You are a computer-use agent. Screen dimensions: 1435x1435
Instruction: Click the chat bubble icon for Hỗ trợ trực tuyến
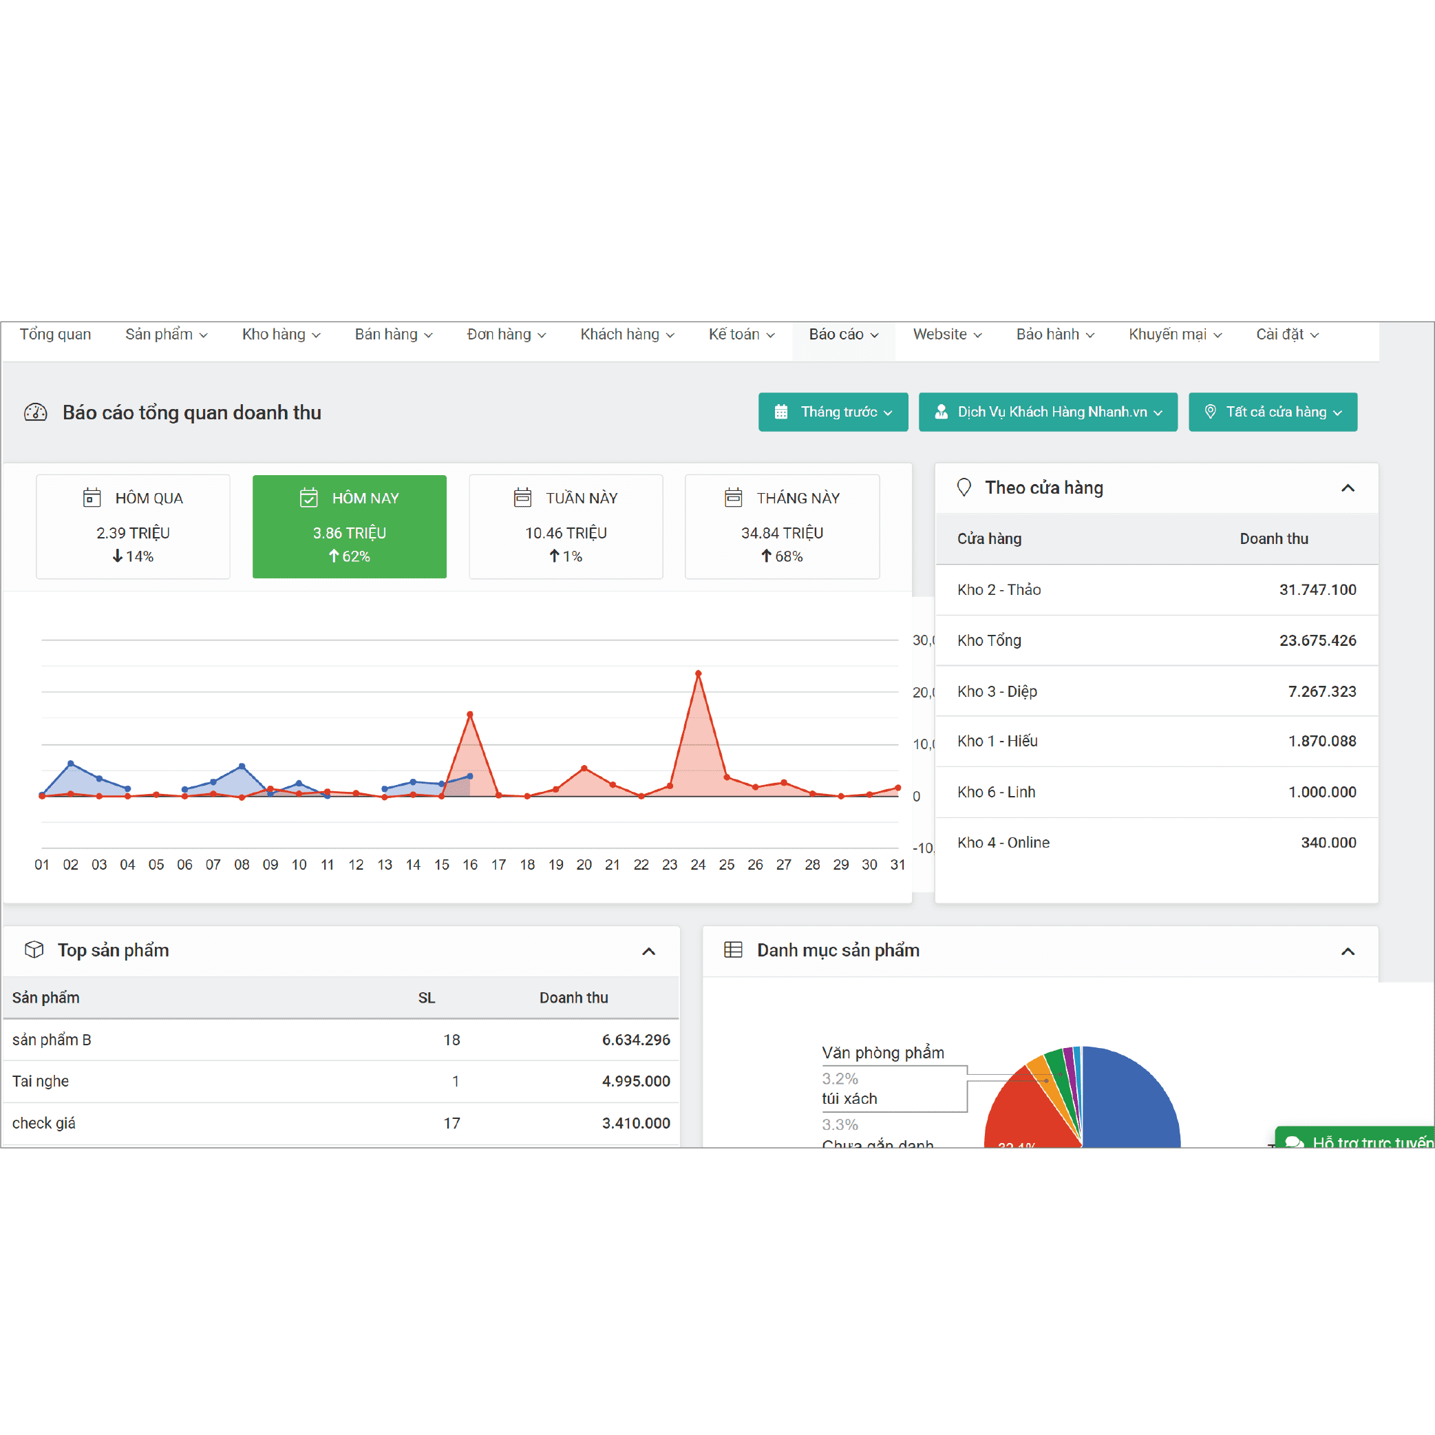point(1293,1142)
